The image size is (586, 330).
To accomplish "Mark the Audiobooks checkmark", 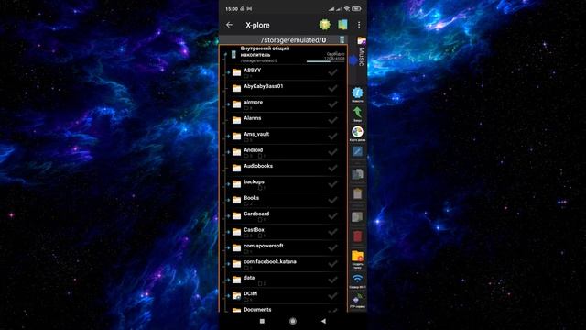I will click(332, 169).
